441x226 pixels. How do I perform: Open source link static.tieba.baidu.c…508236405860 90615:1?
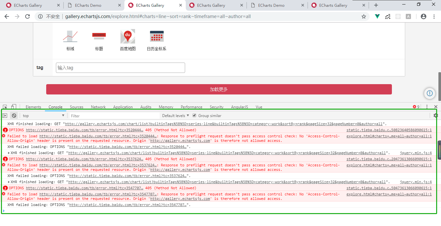tap(389, 130)
